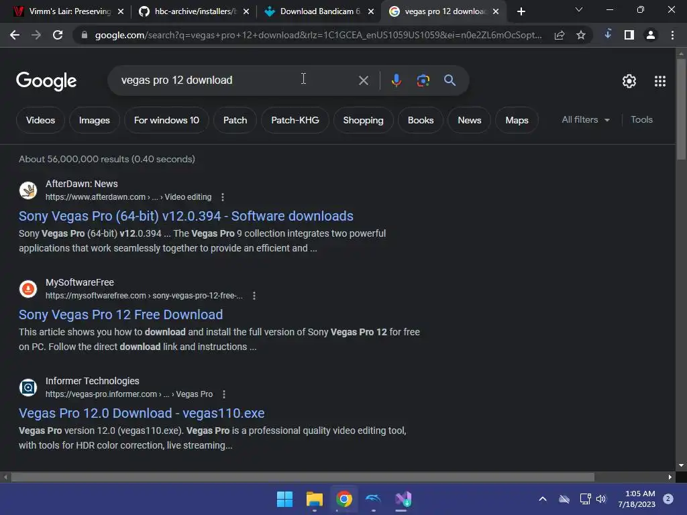687x515 pixels.
Task: Open options for AfterDawn result
Action: pos(223,197)
